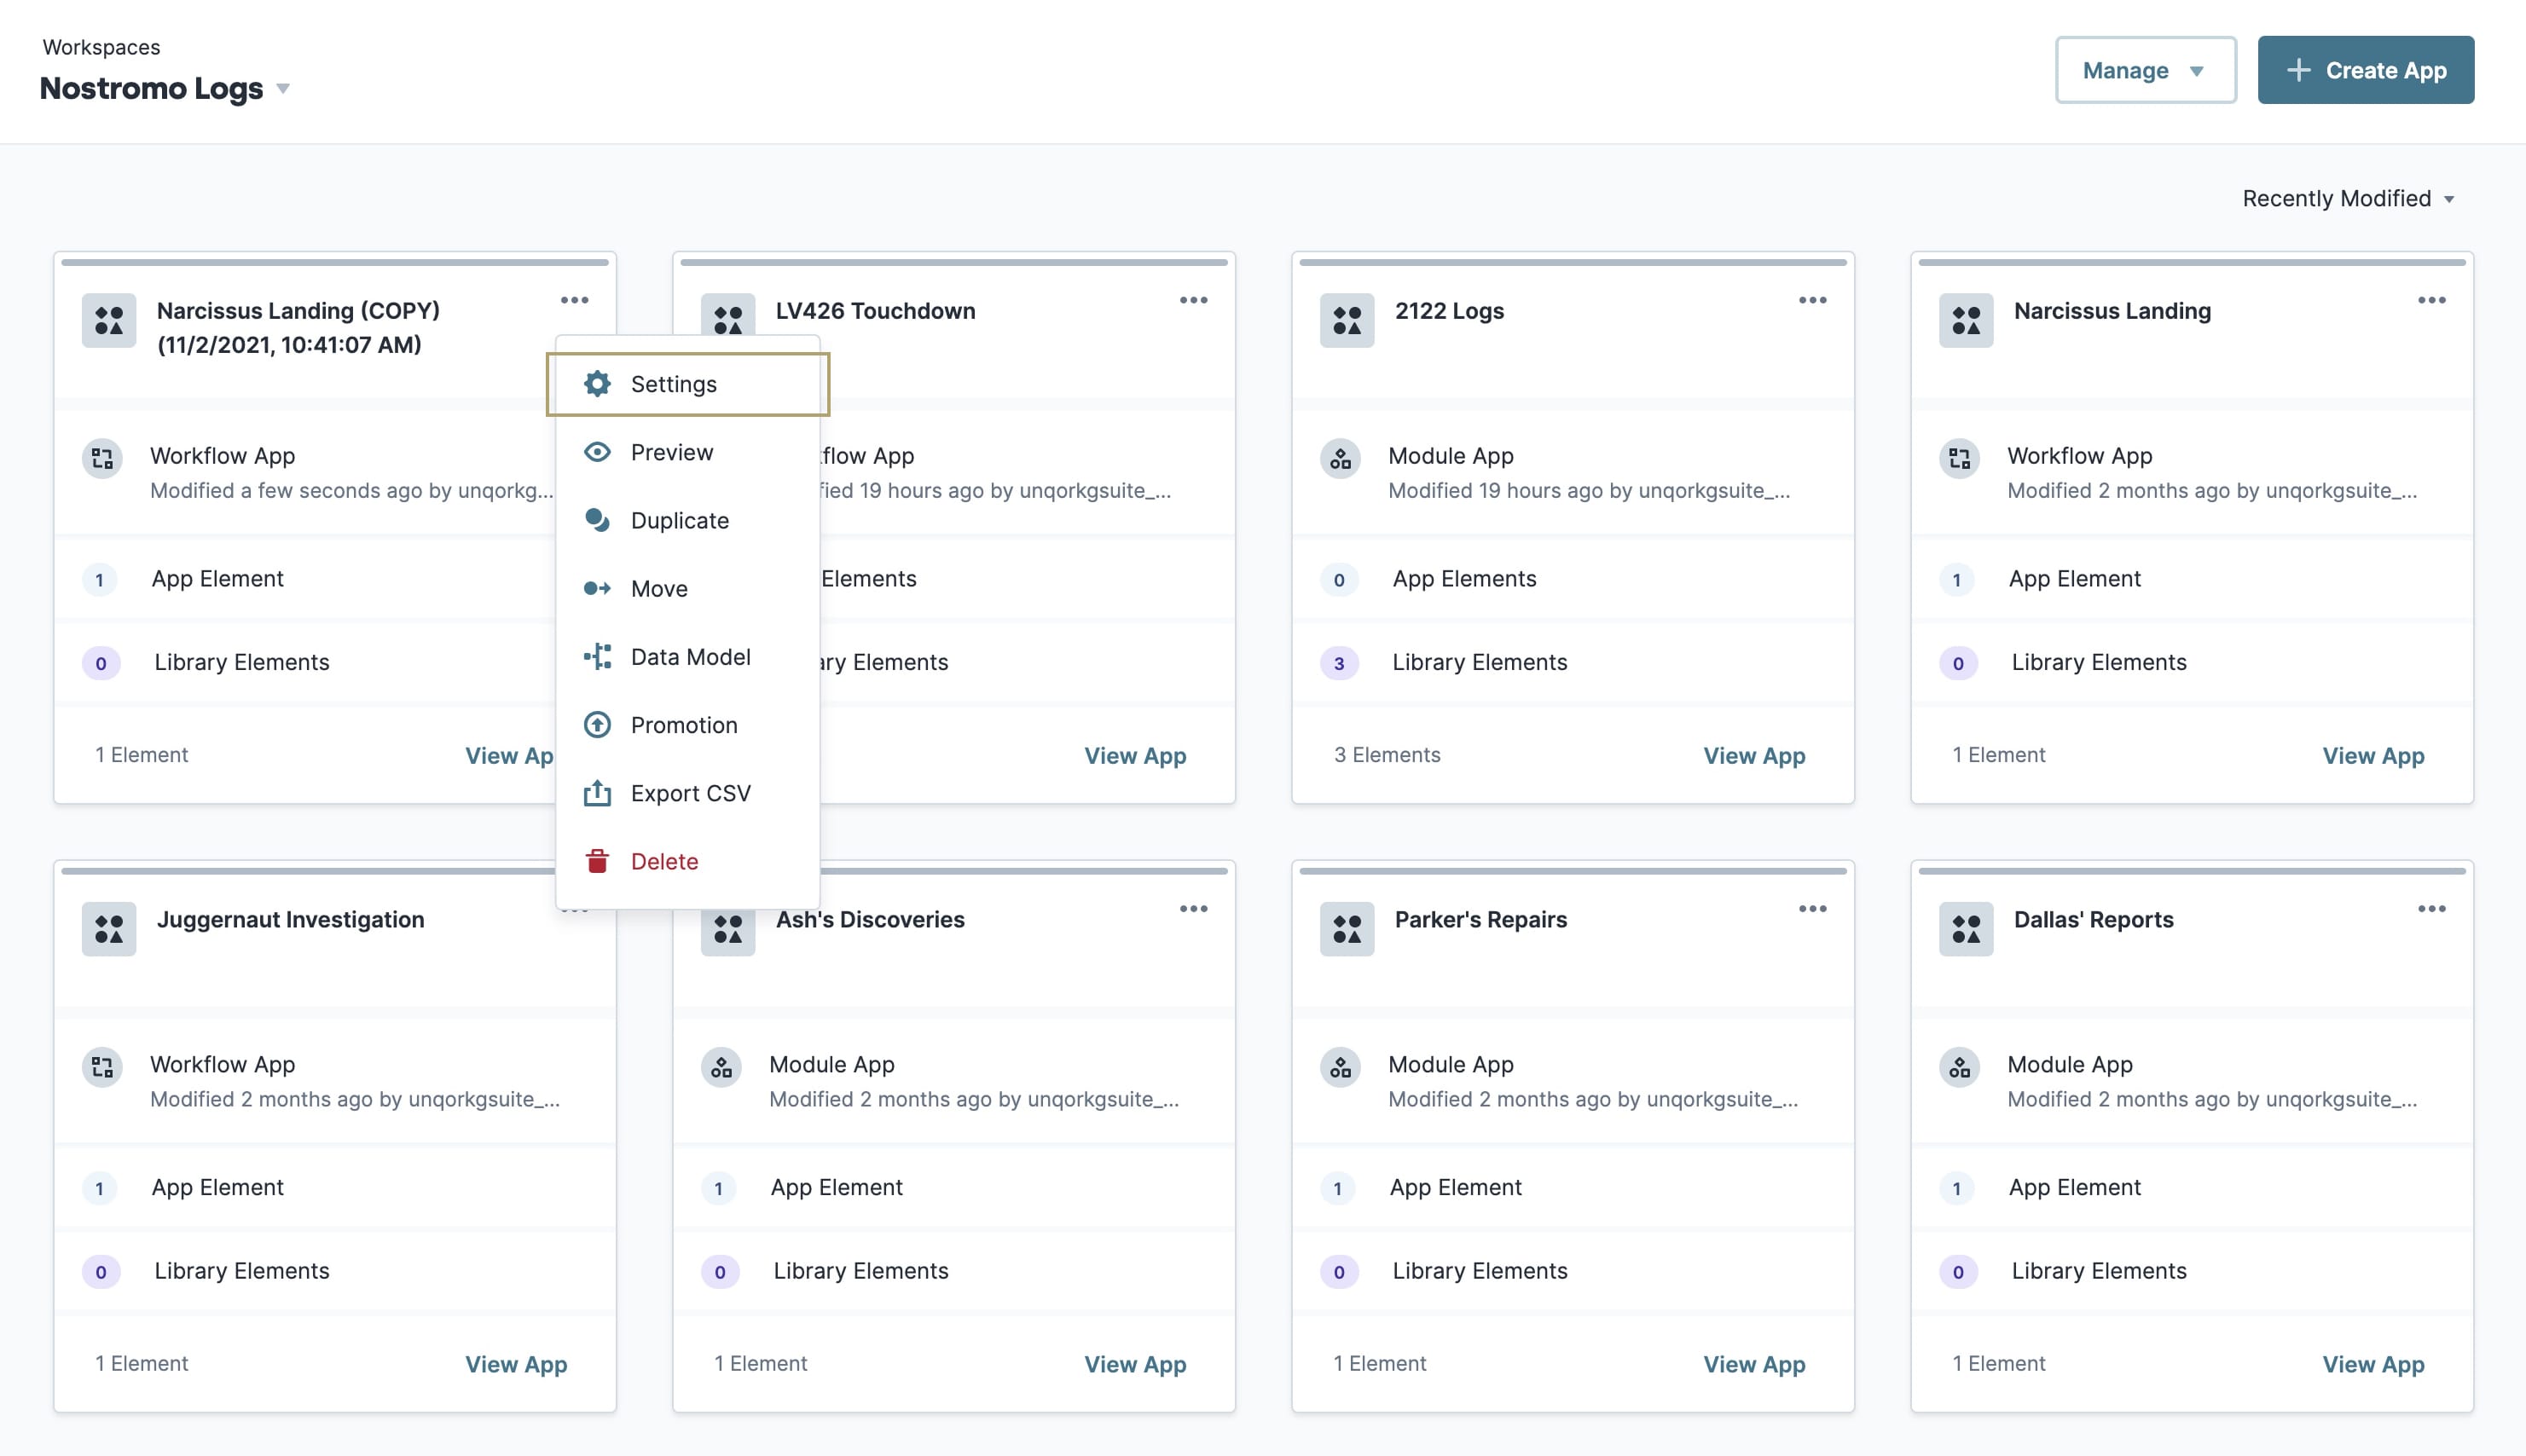Open View App link for Dallas' Reports

[x=2373, y=1364]
